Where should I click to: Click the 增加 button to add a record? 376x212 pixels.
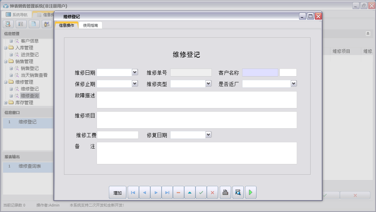(117, 192)
